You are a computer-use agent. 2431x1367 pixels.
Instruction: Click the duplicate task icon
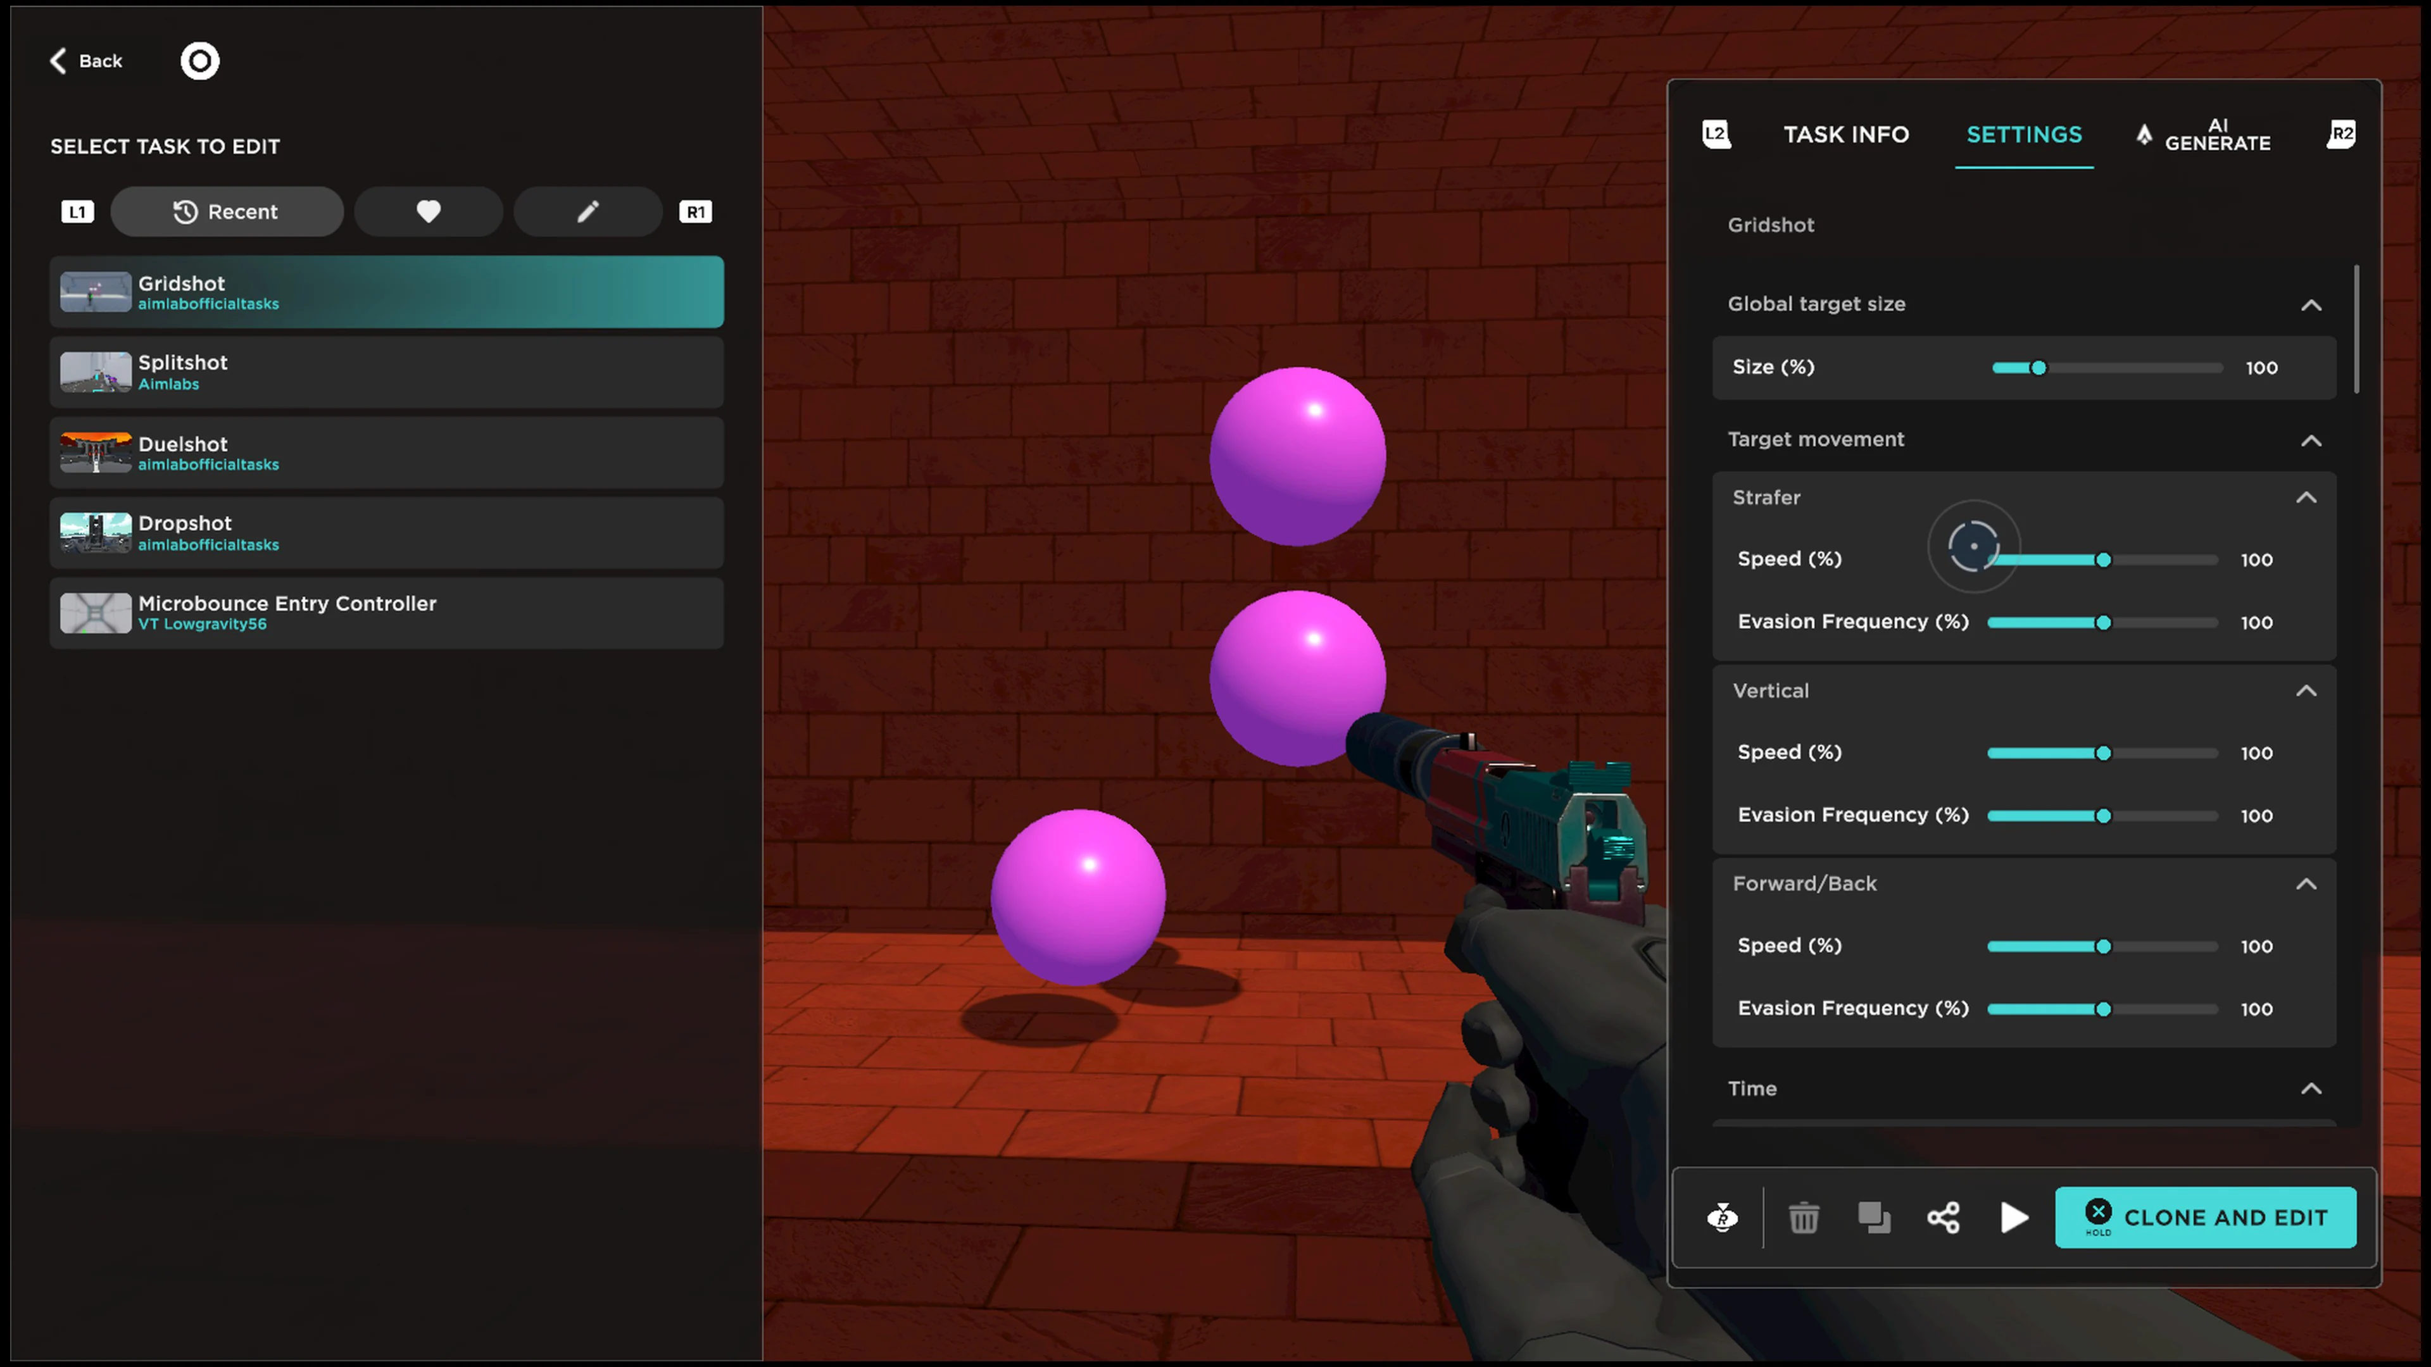1874,1218
